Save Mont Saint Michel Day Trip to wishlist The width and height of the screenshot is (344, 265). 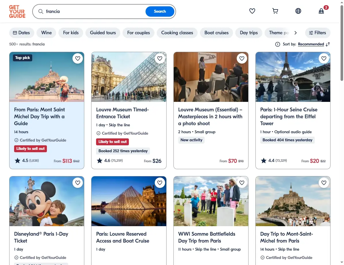(78, 58)
